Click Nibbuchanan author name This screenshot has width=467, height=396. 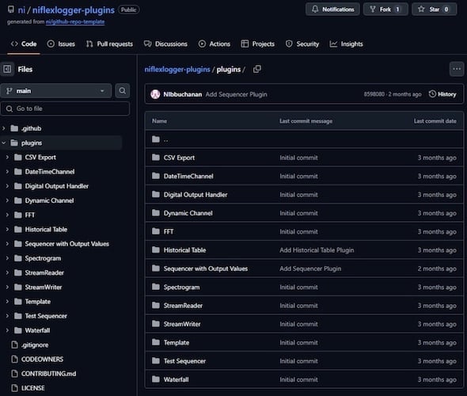click(x=183, y=94)
